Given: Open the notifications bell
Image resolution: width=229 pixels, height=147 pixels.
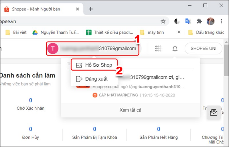Looking at the screenshot, I should point(175,48).
